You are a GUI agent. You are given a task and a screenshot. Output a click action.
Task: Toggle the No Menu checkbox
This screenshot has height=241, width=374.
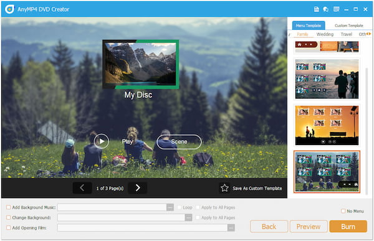click(343, 211)
